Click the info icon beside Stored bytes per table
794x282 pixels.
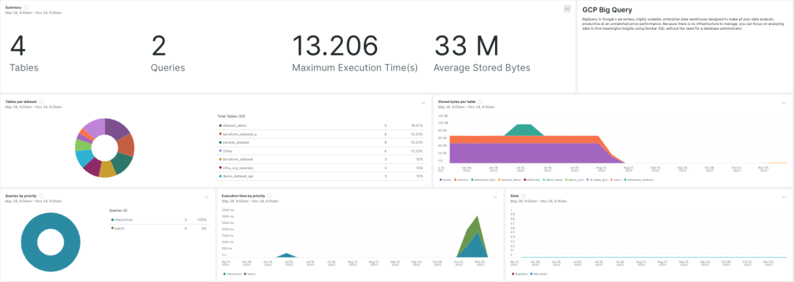480,102
